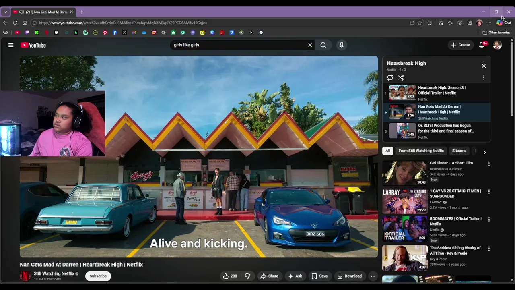This screenshot has height=290, width=515.
Task: Open Girl Dinner - A Short Film thumbnail
Action: 405,173
